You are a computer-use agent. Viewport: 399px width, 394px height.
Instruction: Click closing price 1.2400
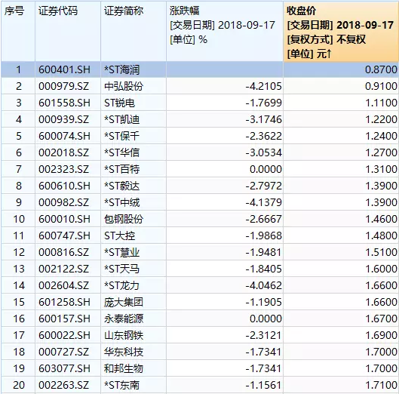coord(381,136)
